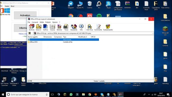Open Chrome from the taskbar
This screenshot has width=172, height=97.
89,95
